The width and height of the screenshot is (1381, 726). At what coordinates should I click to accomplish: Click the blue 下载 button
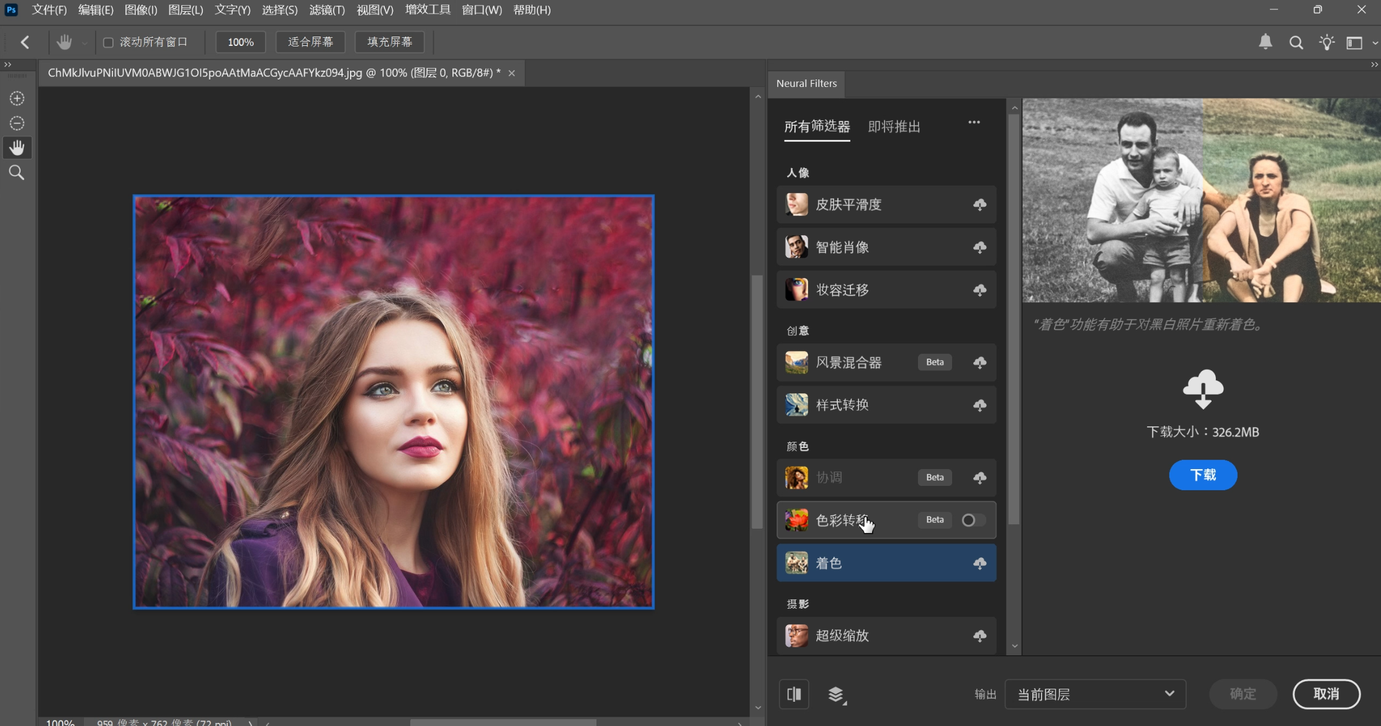click(x=1203, y=475)
